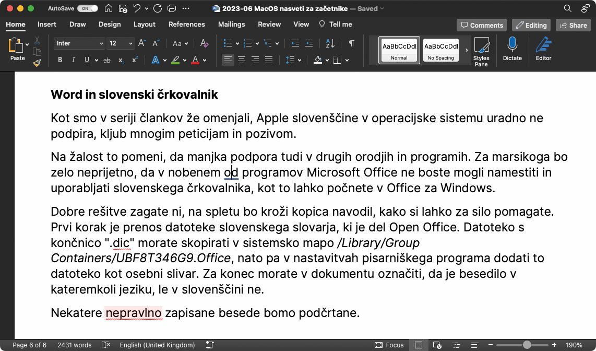Align text right

(255, 60)
